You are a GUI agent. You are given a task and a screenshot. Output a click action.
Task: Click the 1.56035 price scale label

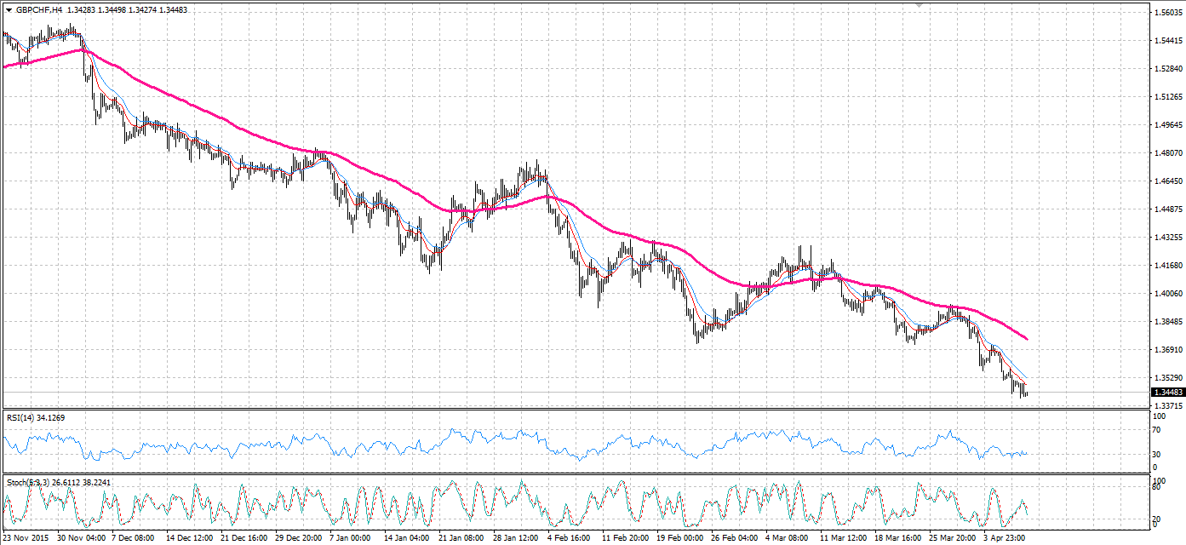[1166, 13]
